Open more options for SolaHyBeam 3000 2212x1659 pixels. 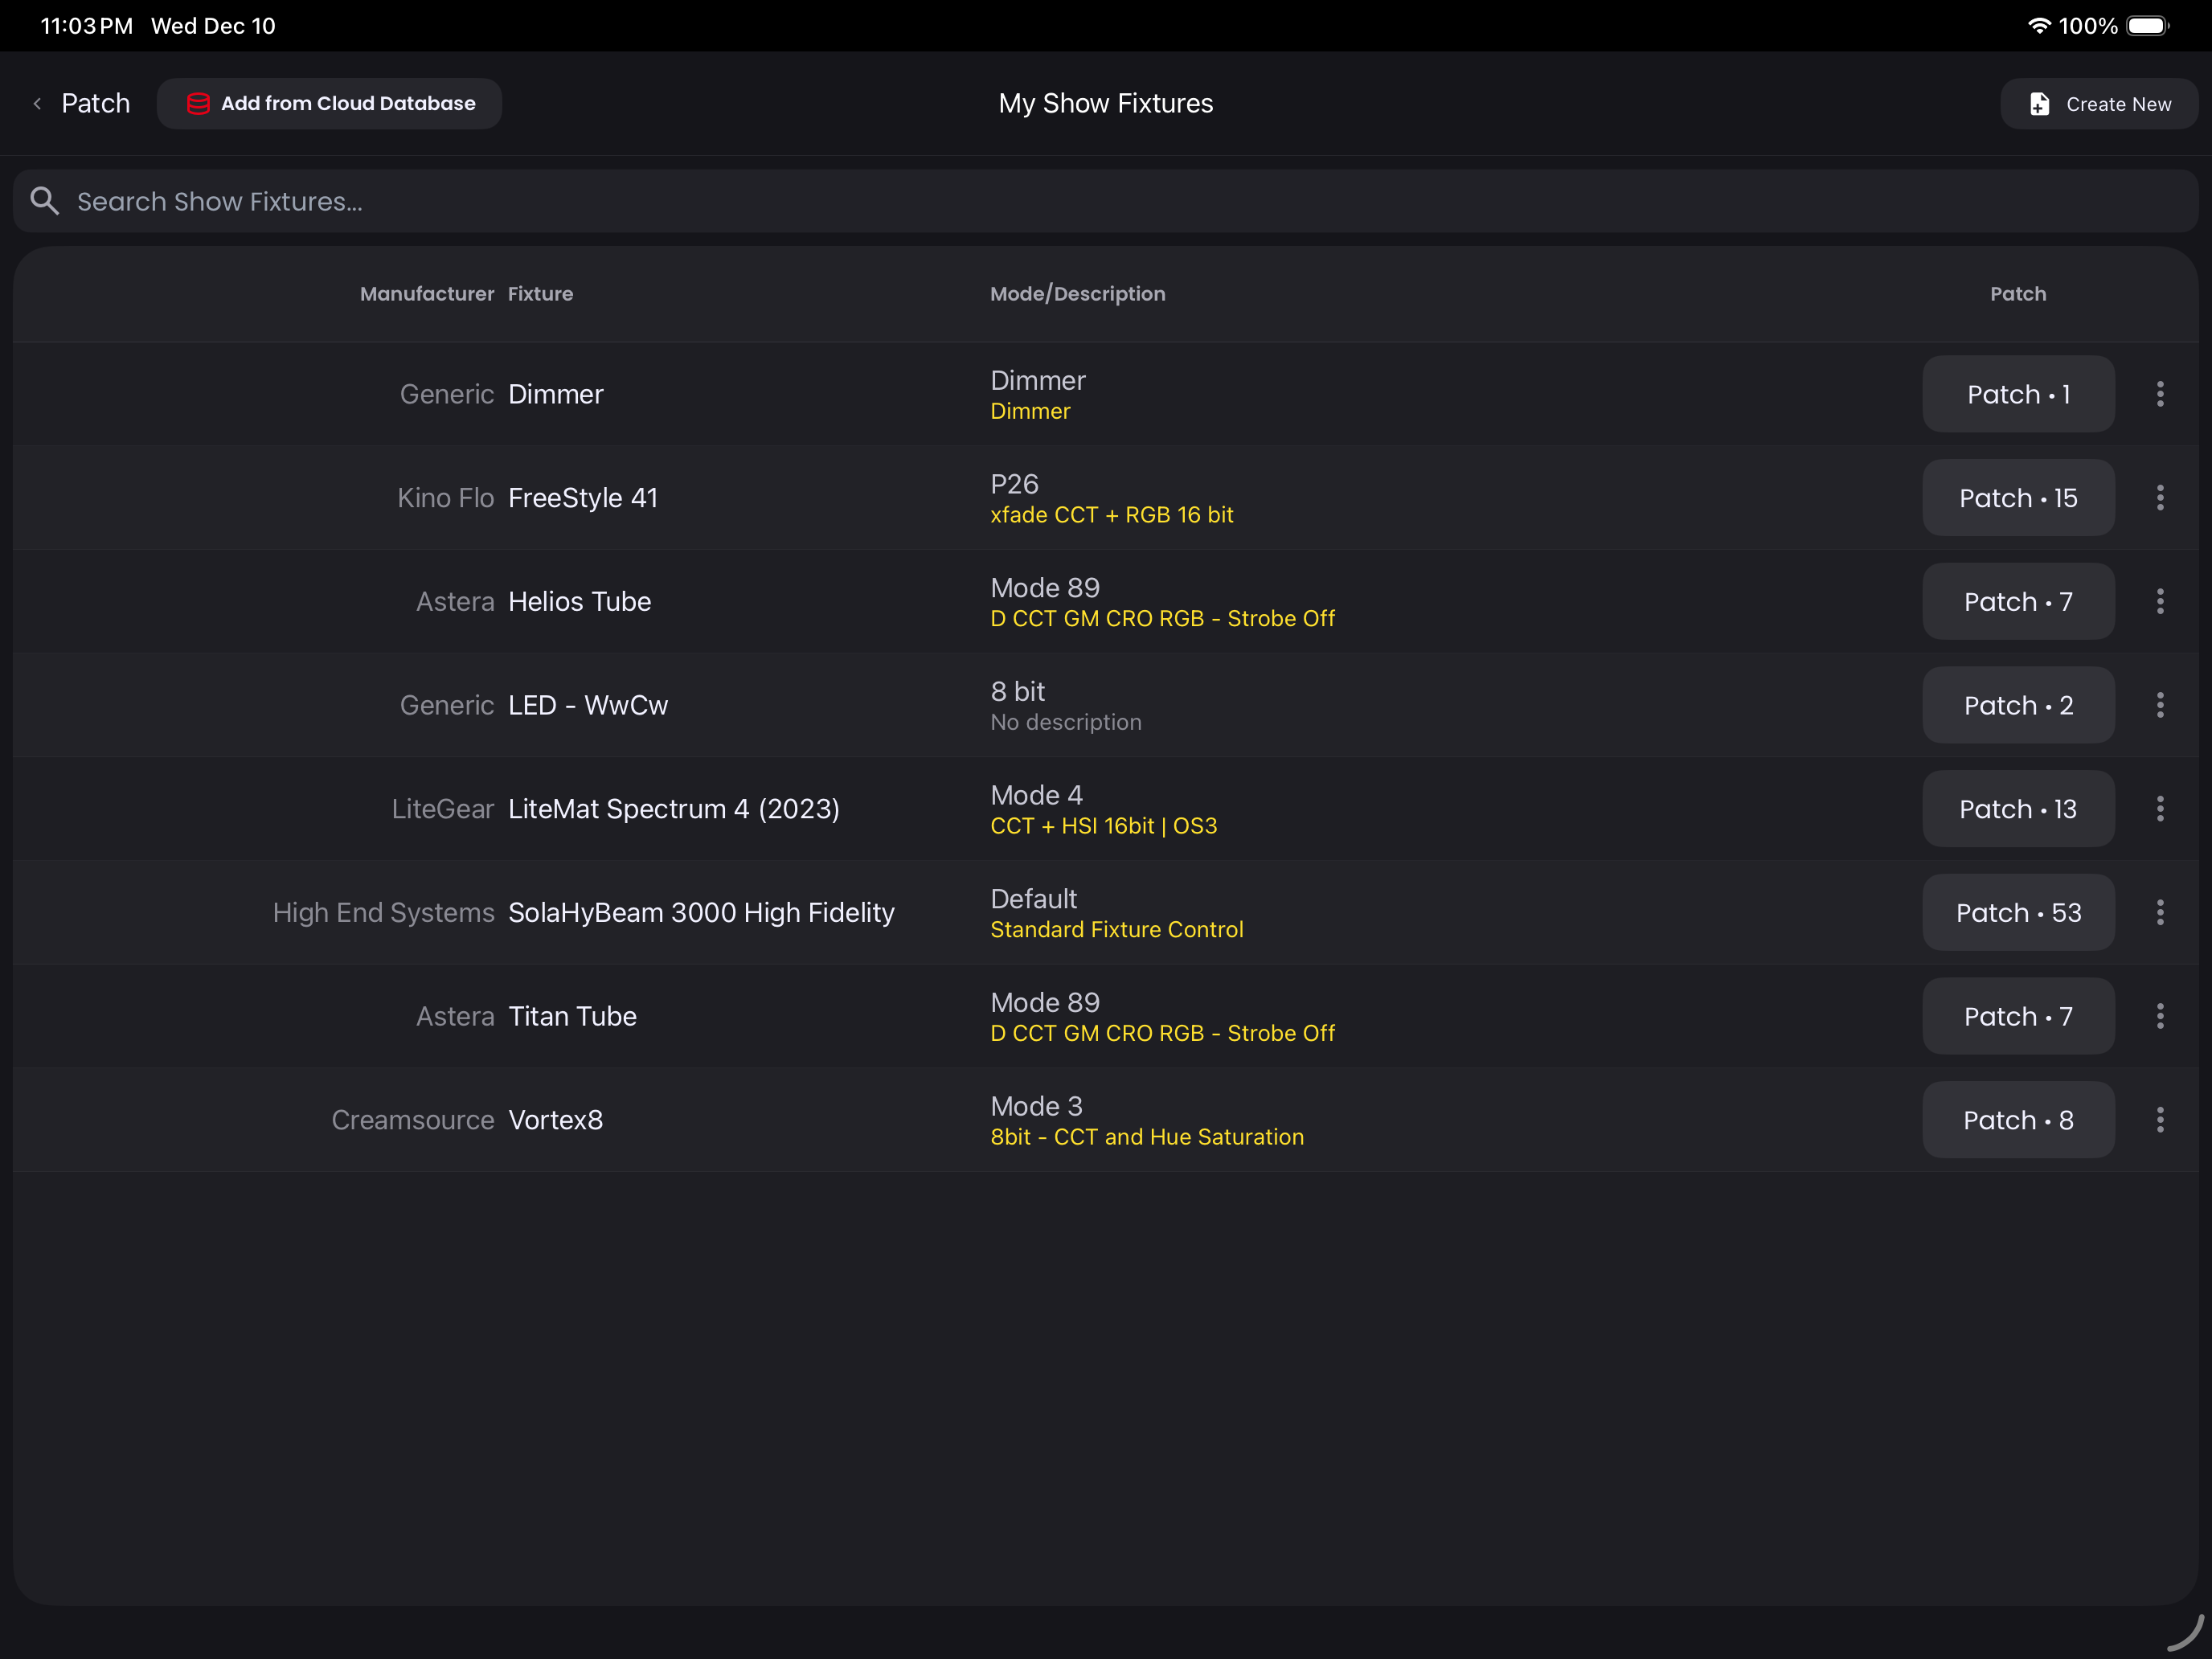(x=2160, y=912)
